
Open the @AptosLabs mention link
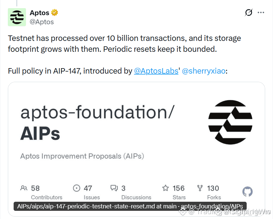pyautogui.click(x=156, y=71)
